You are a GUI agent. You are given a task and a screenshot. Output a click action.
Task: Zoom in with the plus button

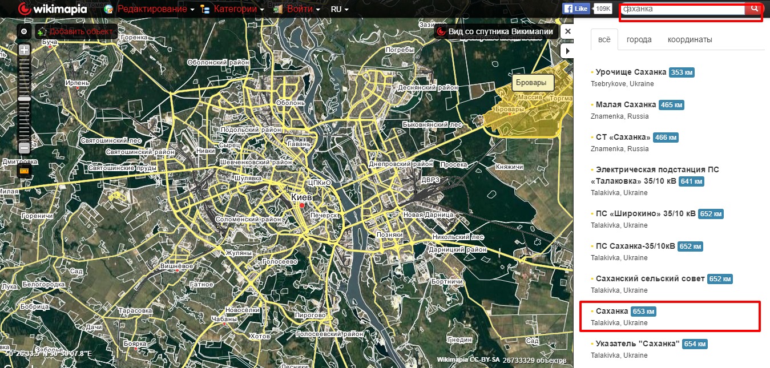pyautogui.click(x=24, y=50)
